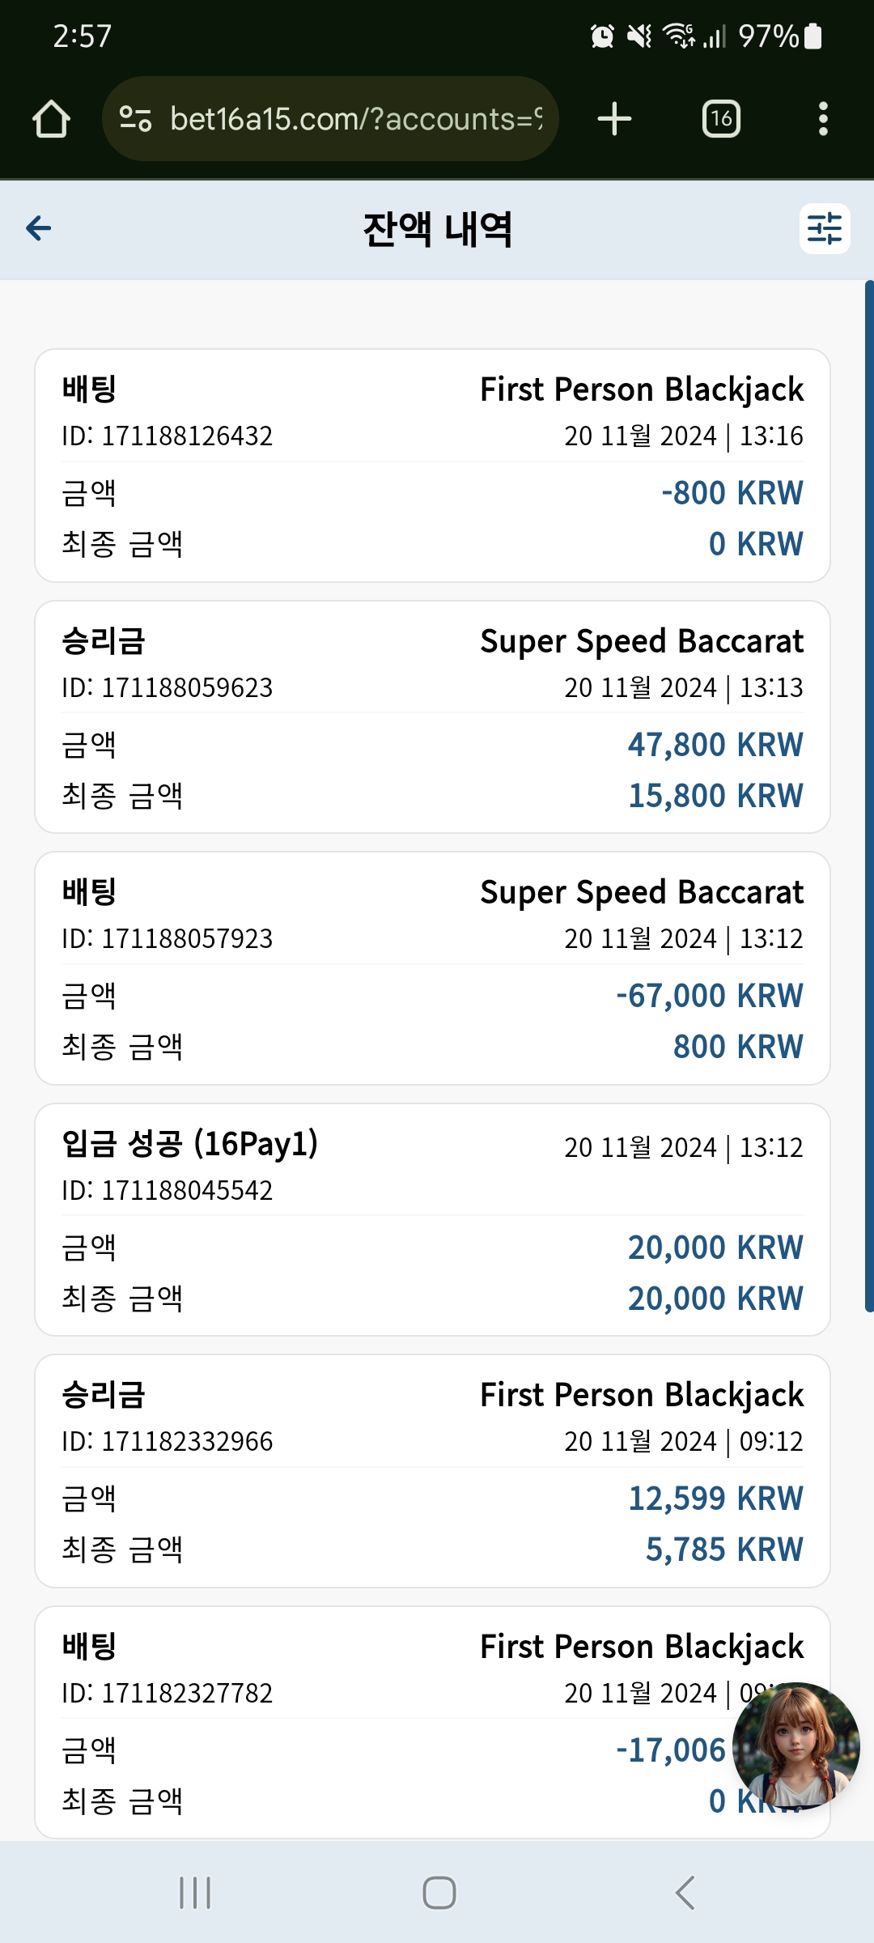This screenshot has width=874, height=1943.
Task: Select bet entry ID 171188126432
Action: click(x=432, y=466)
